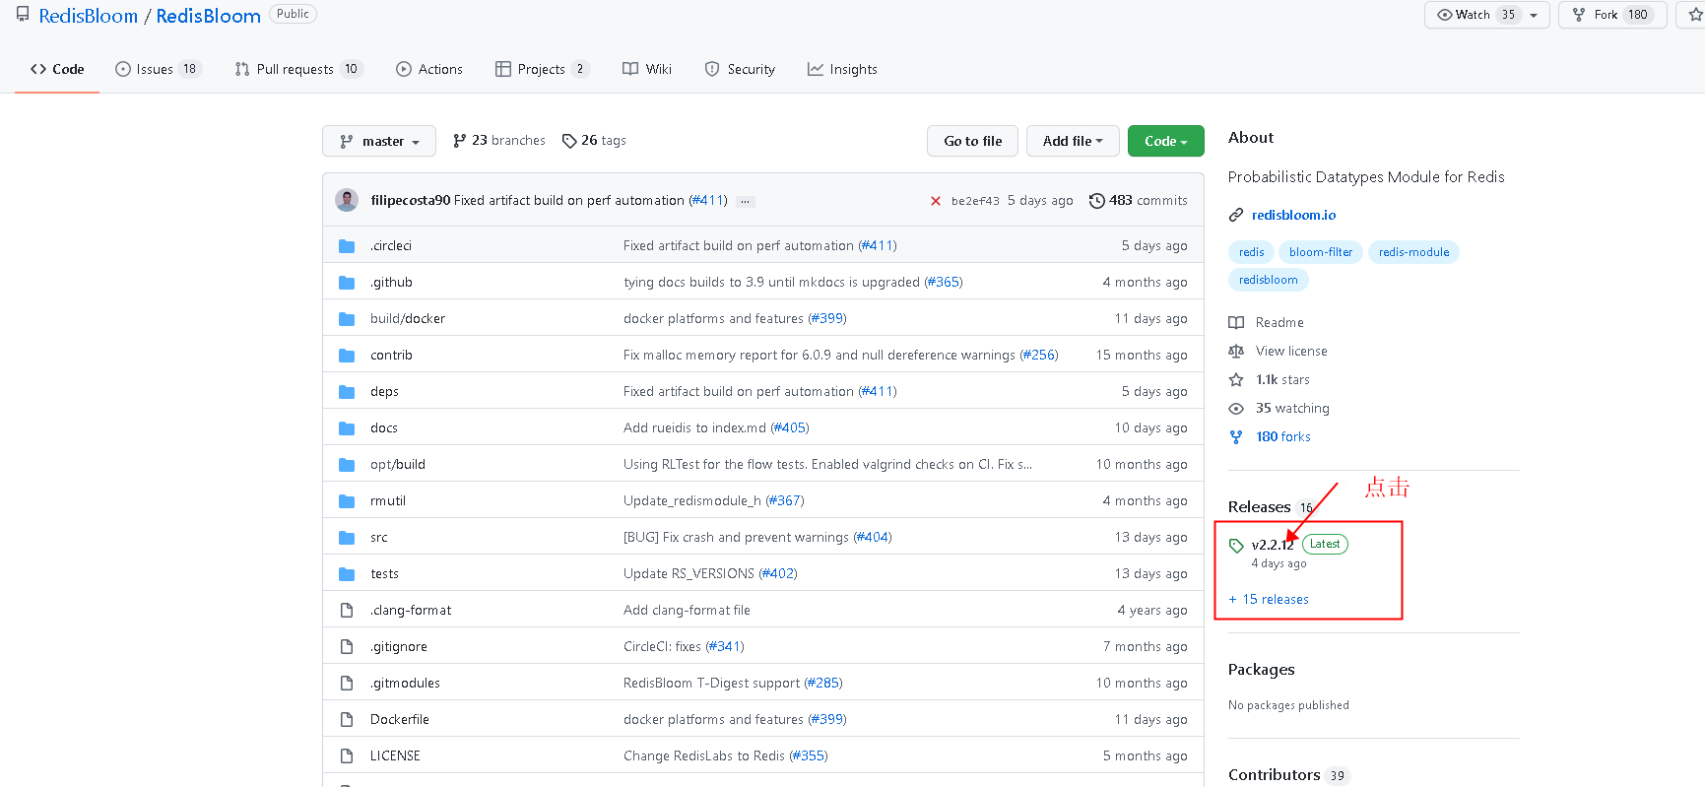Click the .clang-format file icon

[x=347, y=611]
